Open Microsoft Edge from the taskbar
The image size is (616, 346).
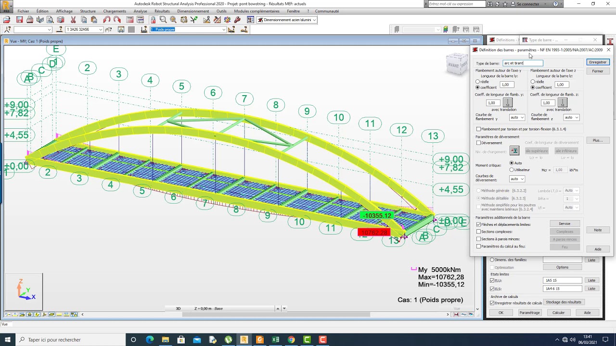[150, 340]
